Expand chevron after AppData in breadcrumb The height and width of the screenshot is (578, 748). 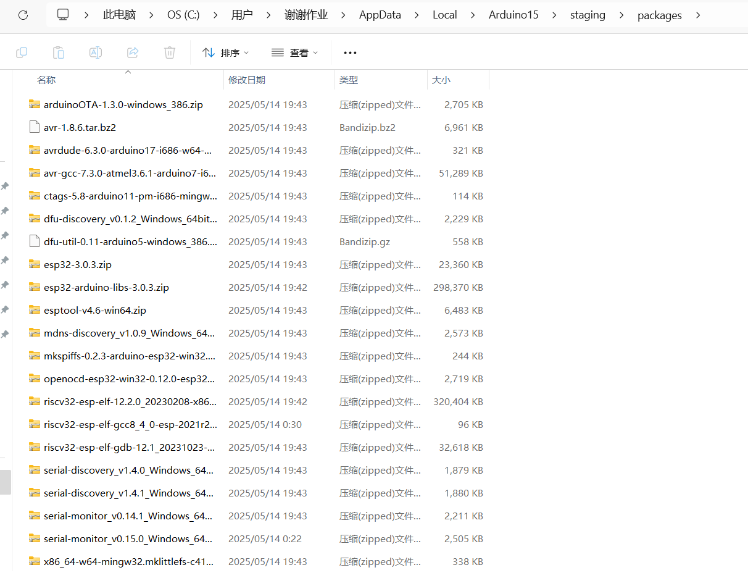tap(417, 15)
